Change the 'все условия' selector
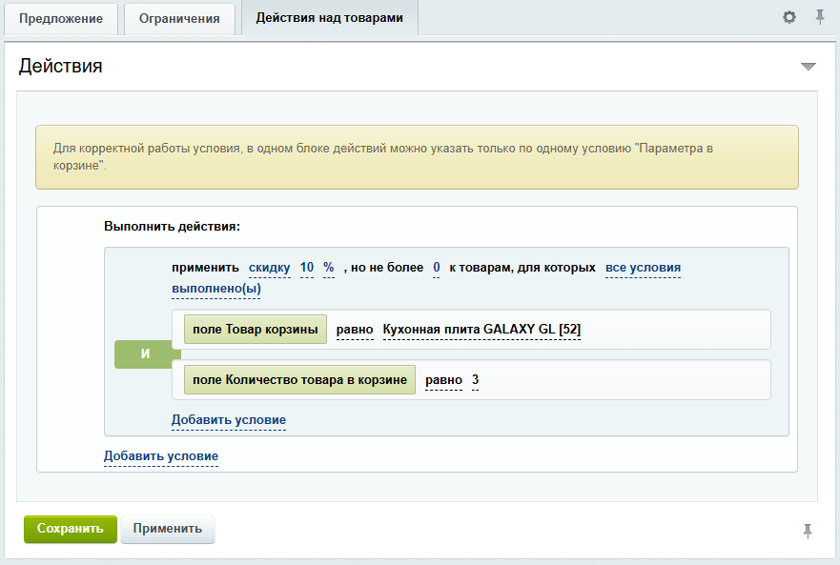The image size is (840, 565). pyautogui.click(x=643, y=268)
